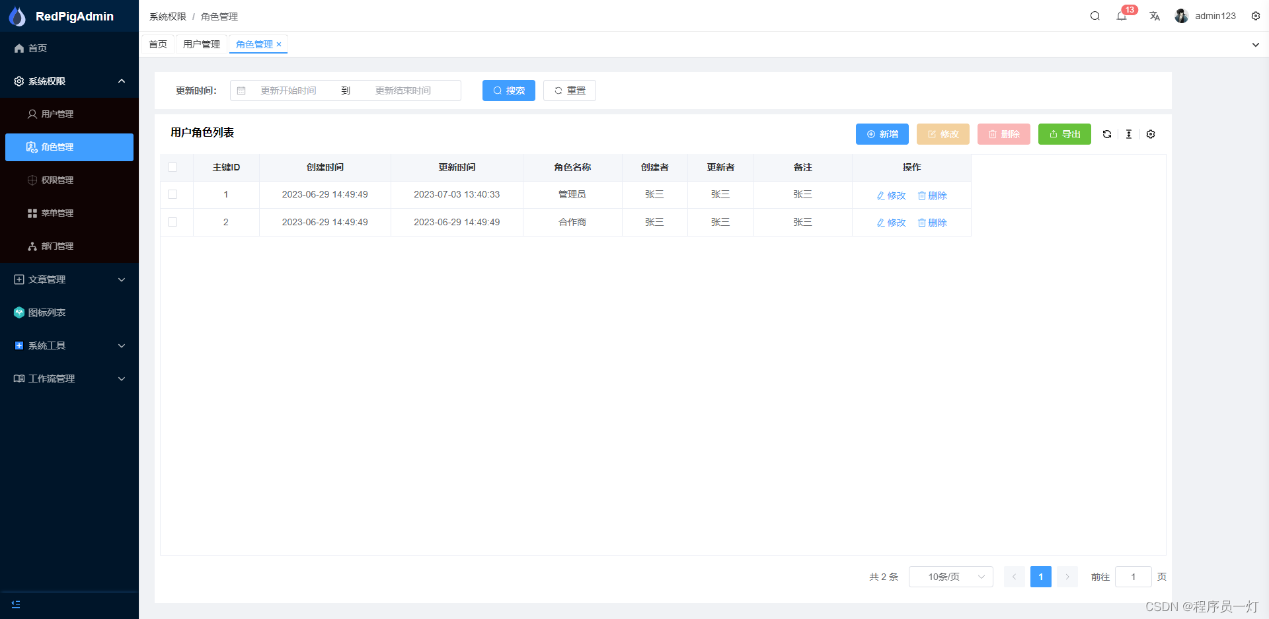Open the header search icon
1269x619 pixels.
(1095, 16)
